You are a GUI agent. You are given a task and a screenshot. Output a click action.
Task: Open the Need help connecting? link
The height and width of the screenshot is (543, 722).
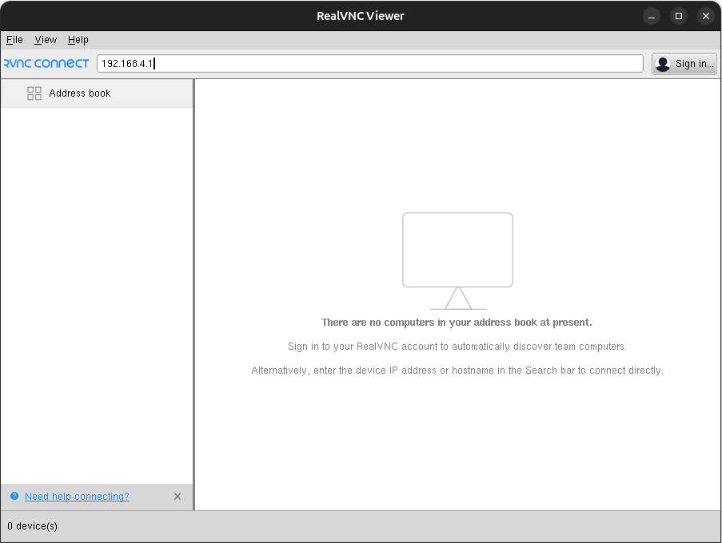pos(77,497)
